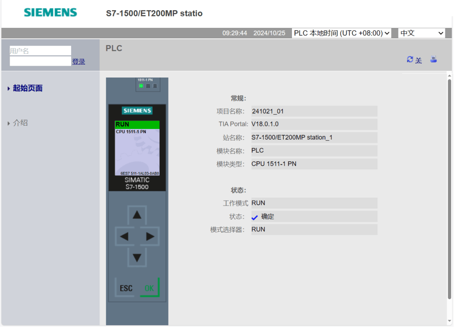455x327 pixels.
Task: Click the blue check mark beside 确定
Action: 254,217
